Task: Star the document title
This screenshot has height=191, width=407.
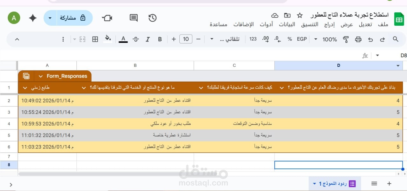Action: point(300,15)
